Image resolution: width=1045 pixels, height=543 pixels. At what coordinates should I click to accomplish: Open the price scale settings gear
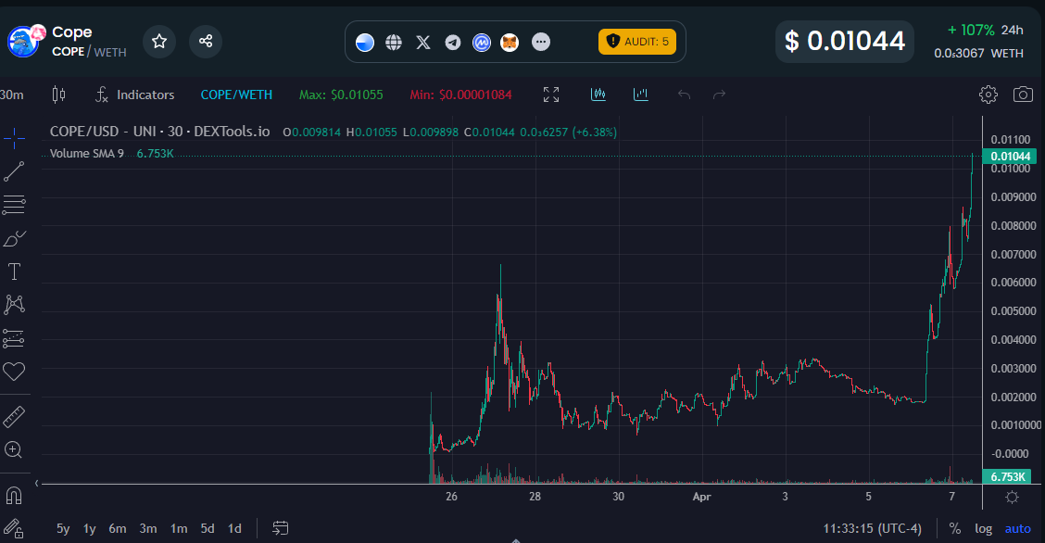coord(1012,497)
